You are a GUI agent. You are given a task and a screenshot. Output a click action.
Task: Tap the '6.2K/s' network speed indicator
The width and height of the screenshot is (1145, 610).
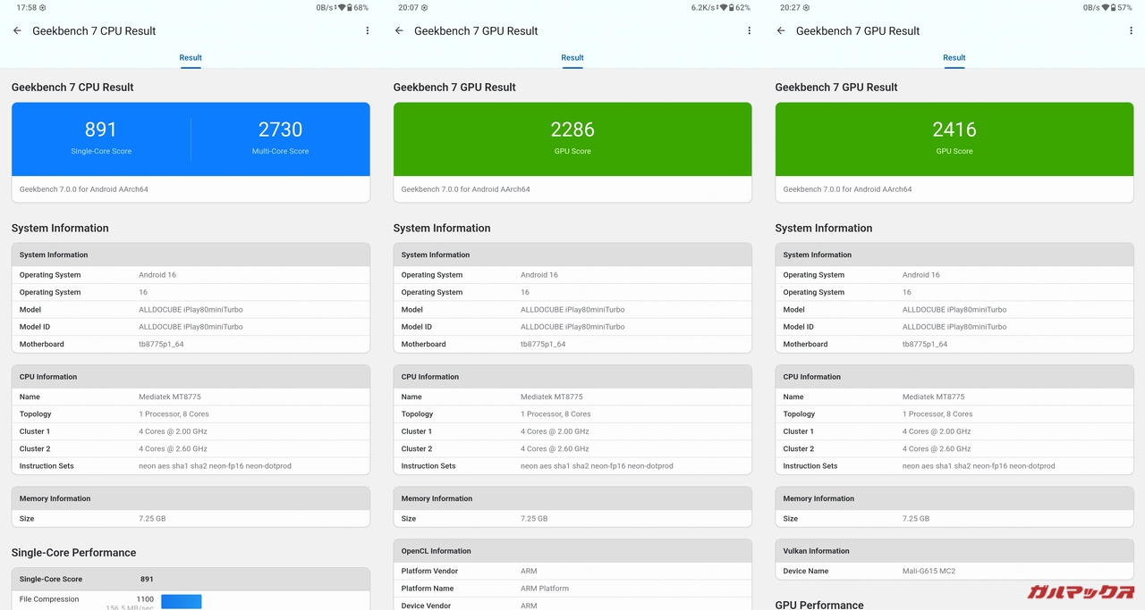[x=702, y=7]
